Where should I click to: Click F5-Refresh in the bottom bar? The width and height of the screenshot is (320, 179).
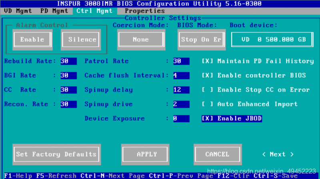point(56,176)
